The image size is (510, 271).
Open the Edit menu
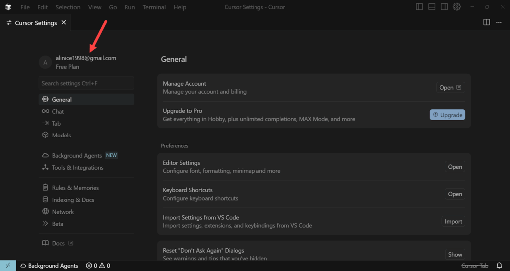(43, 7)
